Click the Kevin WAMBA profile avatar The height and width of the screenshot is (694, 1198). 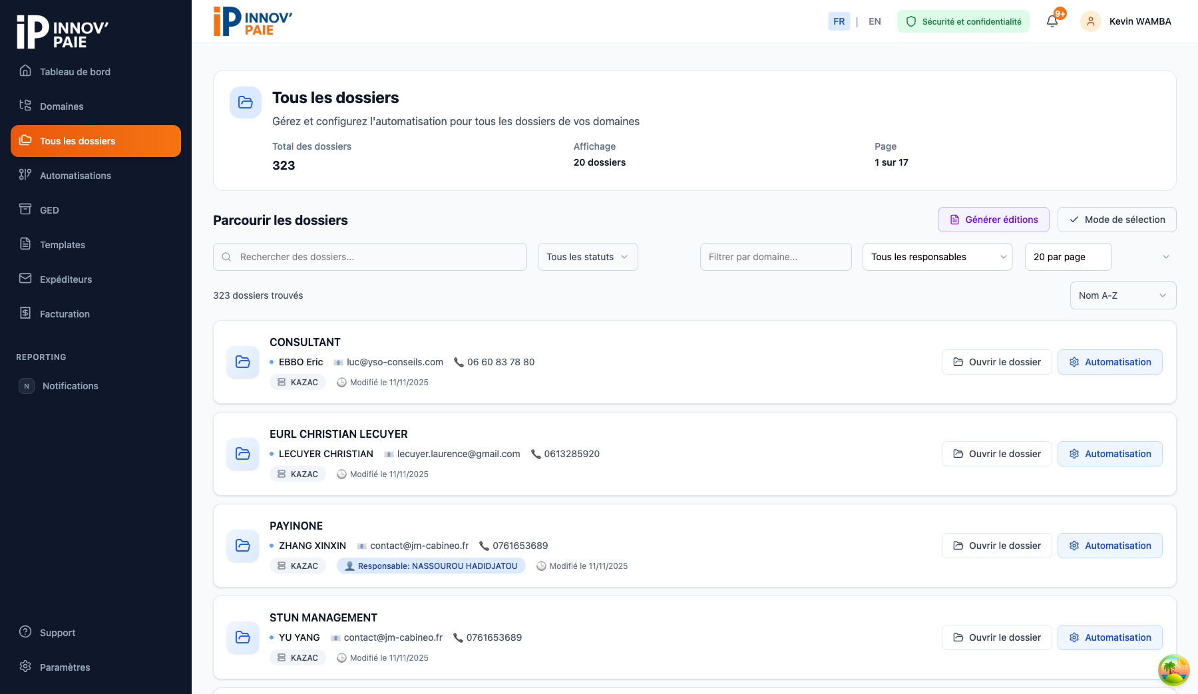pyautogui.click(x=1090, y=21)
